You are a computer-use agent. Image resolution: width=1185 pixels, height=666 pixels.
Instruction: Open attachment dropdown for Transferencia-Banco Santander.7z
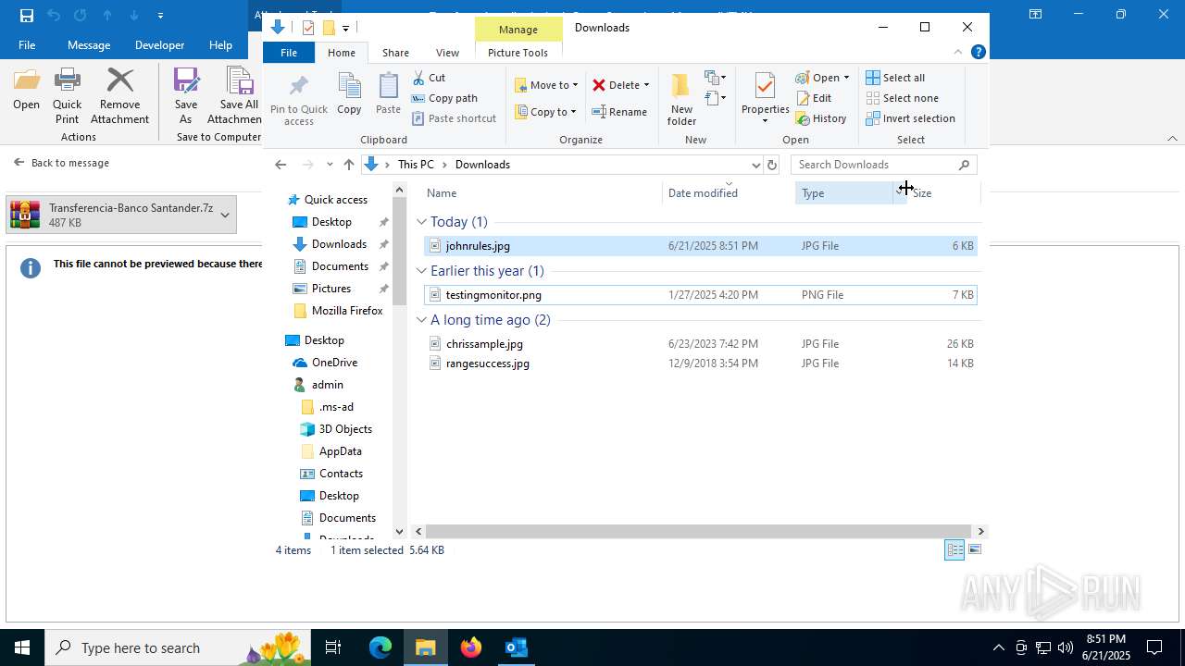coord(225,215)
